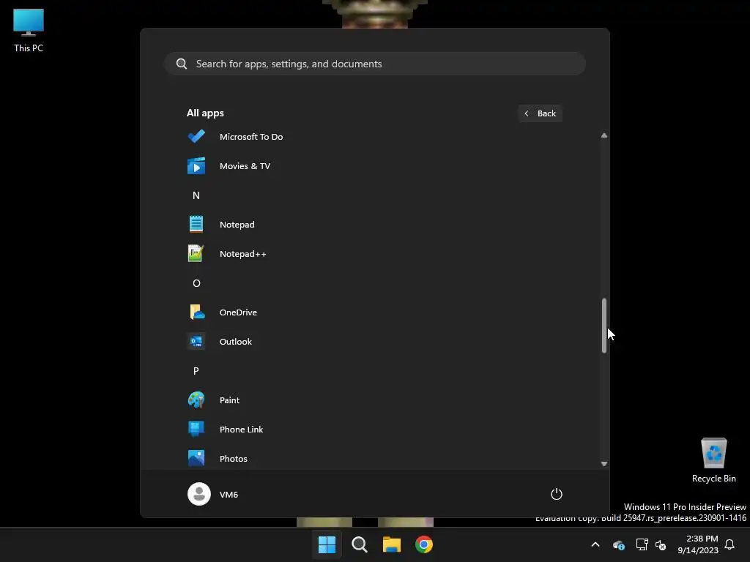Click the Windows Start button on taskbar

coord(327,544)
